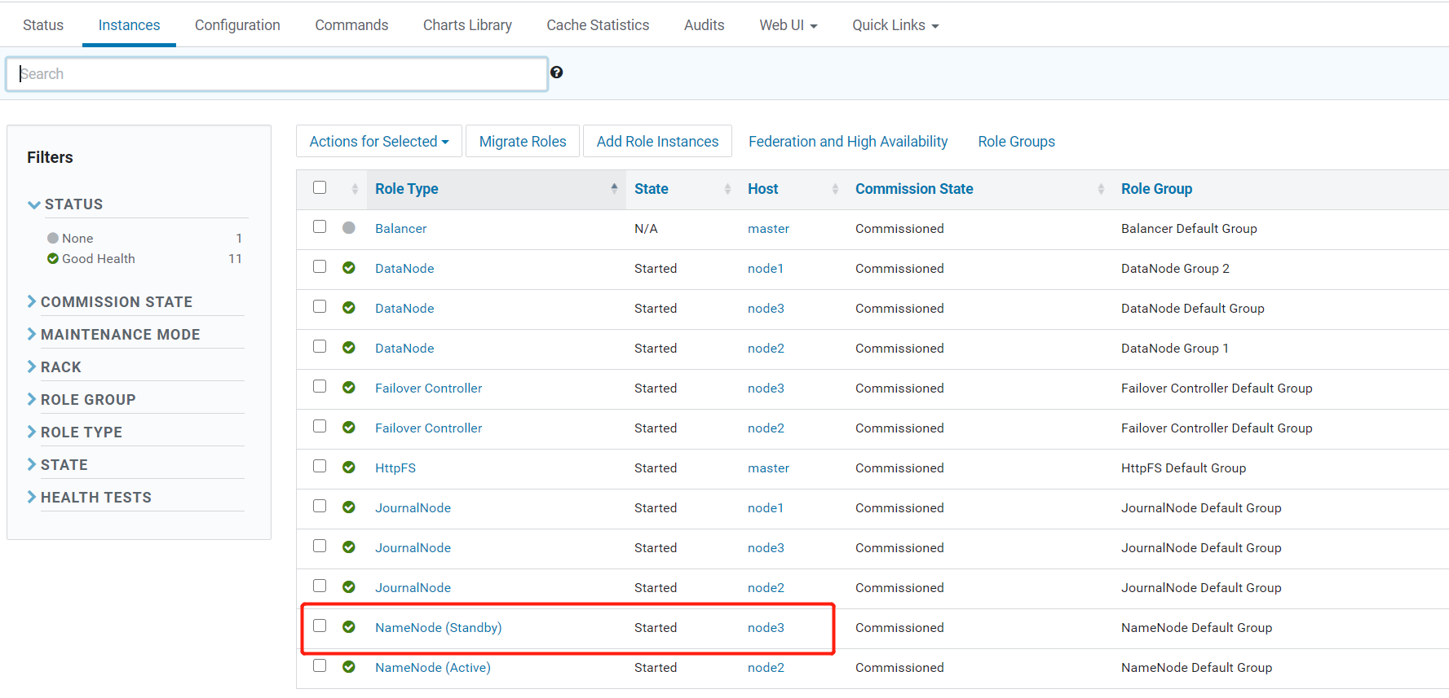The image size is (1449, 698).
Task: Expand the RACK filter
Action: pos(54,367)
